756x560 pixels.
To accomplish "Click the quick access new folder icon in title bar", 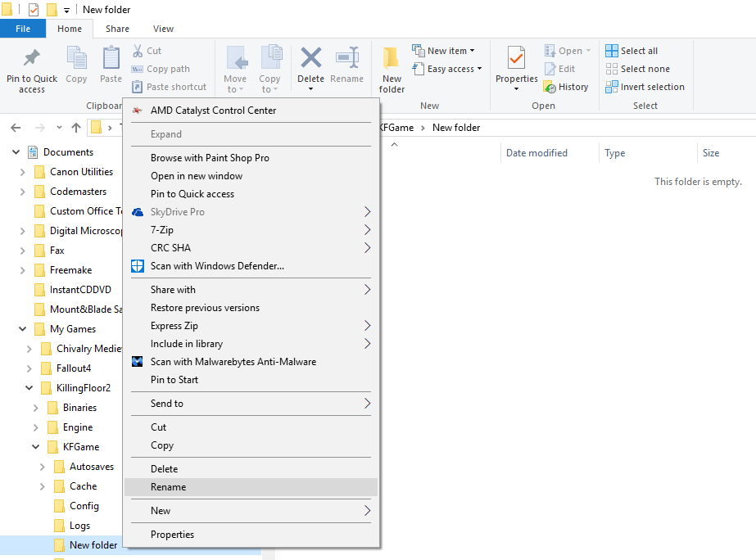I will (51, 10).
